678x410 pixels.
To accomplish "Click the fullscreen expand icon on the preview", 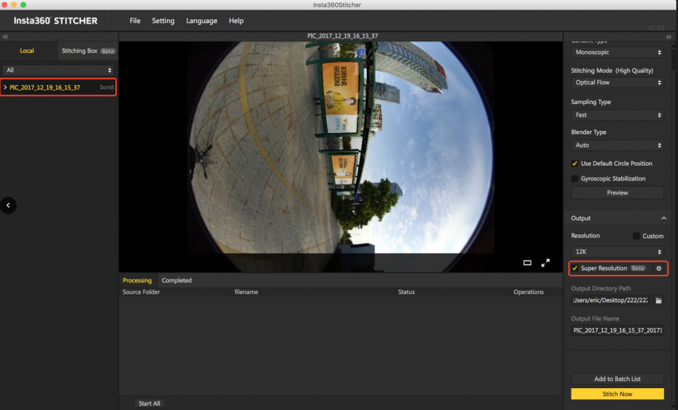I will [x=545, y=263].
